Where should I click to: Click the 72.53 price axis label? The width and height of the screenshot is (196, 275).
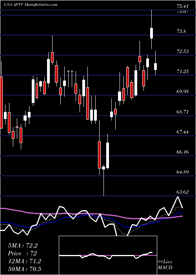click(x=183, y=51)
